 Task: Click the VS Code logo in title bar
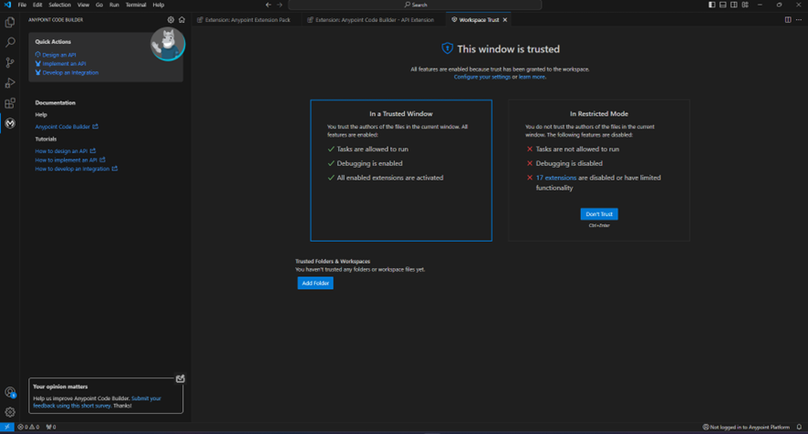click(7, 5)
